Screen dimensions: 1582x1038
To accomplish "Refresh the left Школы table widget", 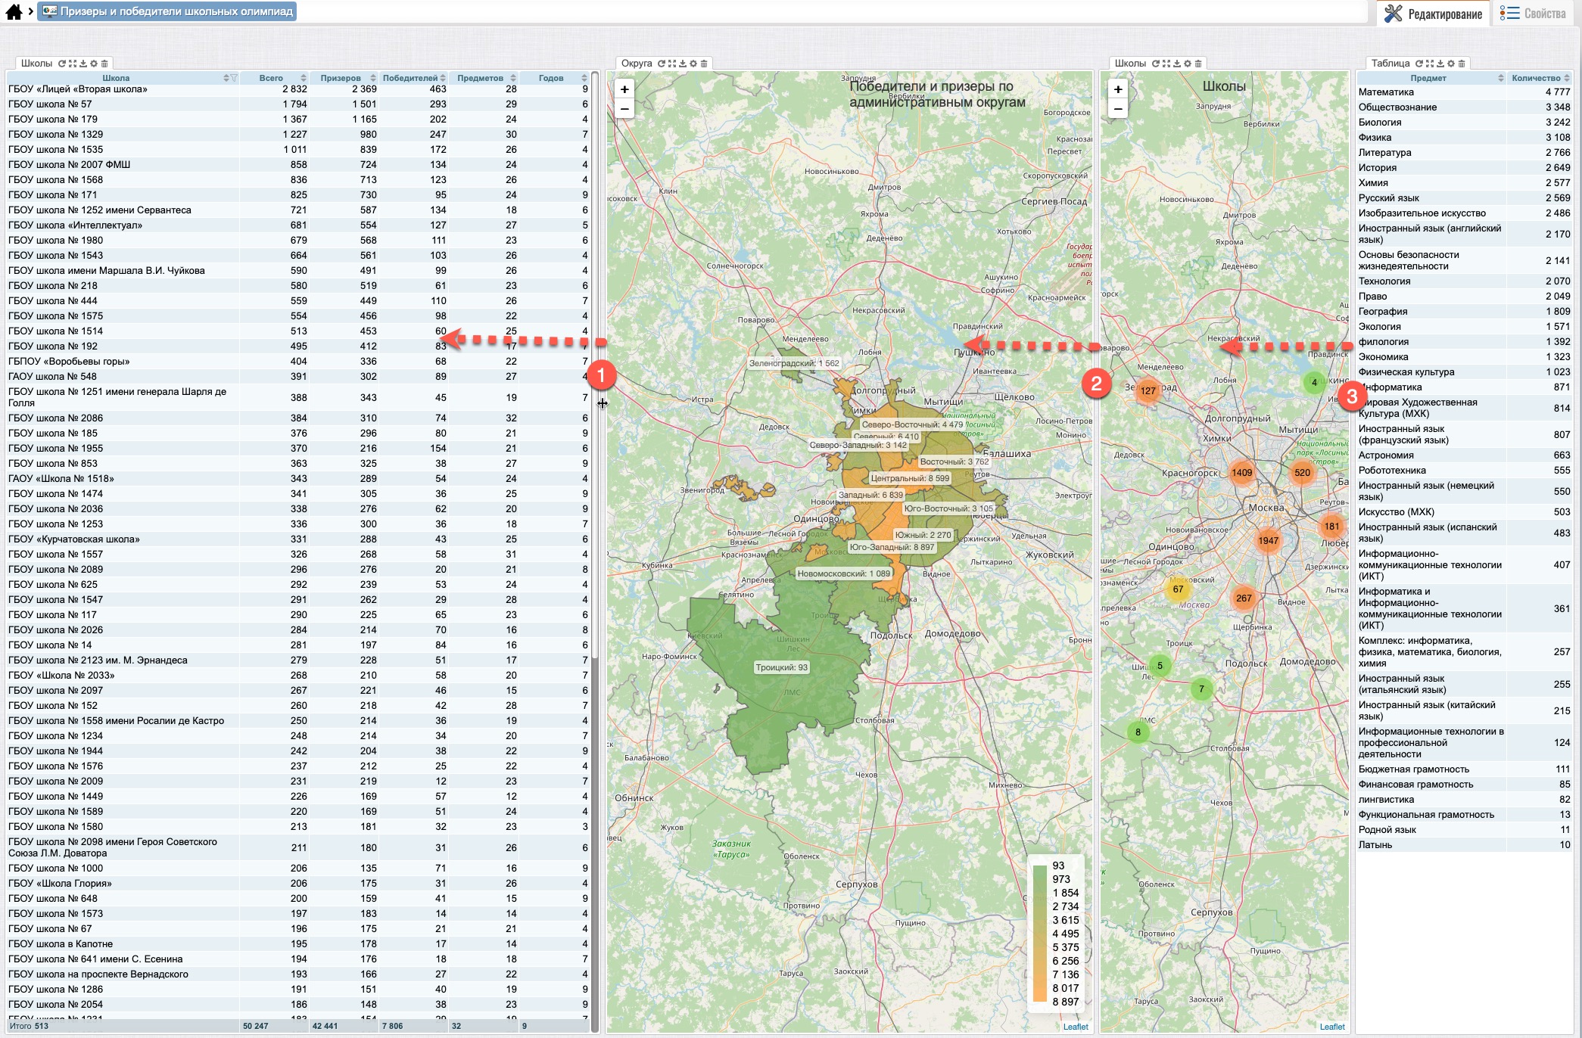I will click(62, 64).
